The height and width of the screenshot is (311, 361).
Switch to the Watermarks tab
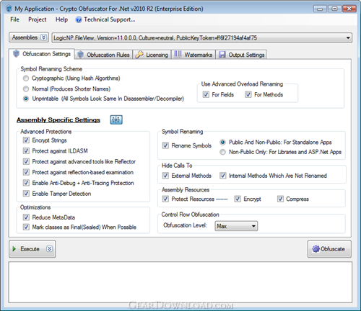(x=193, y=55)
